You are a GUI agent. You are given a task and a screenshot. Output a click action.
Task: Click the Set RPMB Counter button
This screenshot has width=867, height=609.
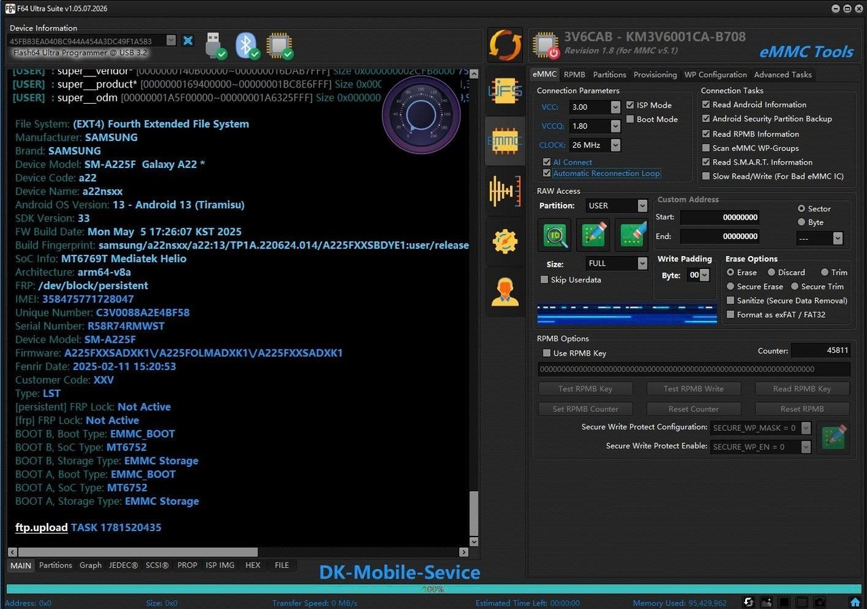tap(585, 408)
